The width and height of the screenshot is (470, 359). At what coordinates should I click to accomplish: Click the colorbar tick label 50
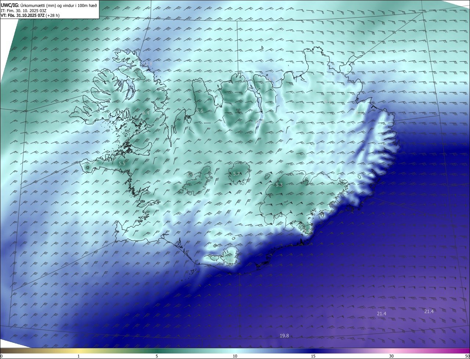coord(467,356)
